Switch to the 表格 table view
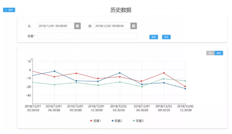Image resolution: width=232 pixels, height=134 pixels. [210, 53]
